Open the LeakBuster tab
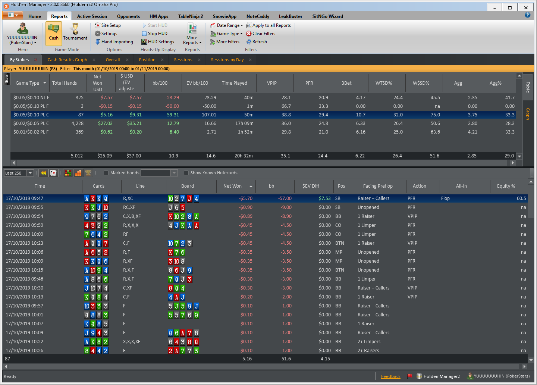 tap(291, 16)
